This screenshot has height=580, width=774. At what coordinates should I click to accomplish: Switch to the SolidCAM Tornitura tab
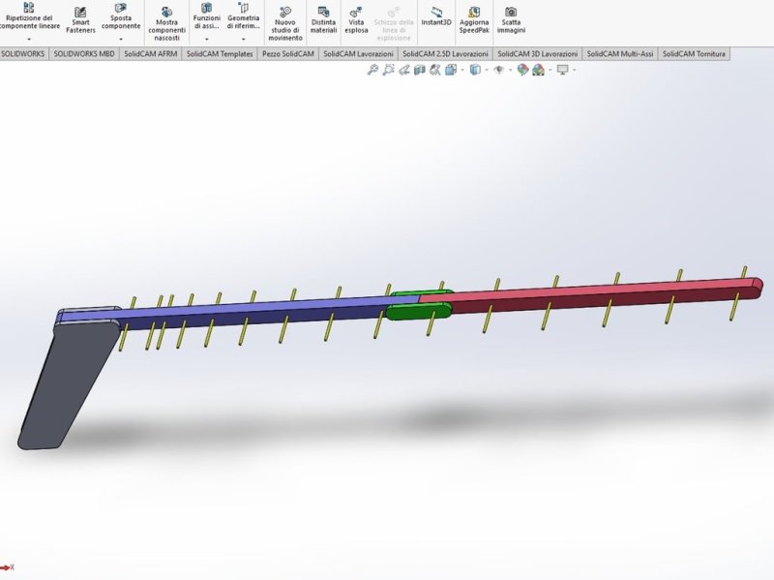click(x=695, y=55)
